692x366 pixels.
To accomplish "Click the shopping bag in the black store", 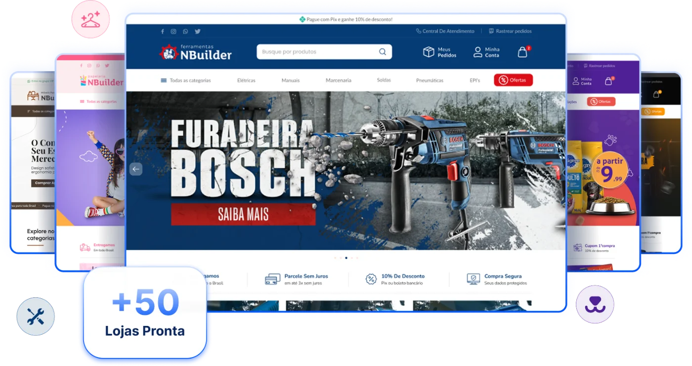I will (656, 94).
